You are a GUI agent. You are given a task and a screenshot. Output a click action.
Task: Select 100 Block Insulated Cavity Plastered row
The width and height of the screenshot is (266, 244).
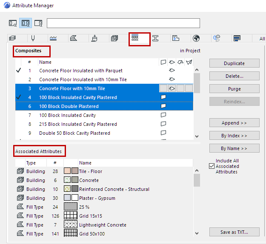104,97
